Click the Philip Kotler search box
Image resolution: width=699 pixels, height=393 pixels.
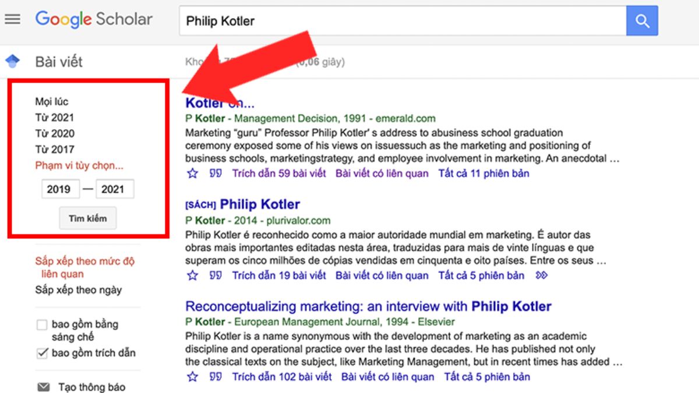(x=403, y=21)
